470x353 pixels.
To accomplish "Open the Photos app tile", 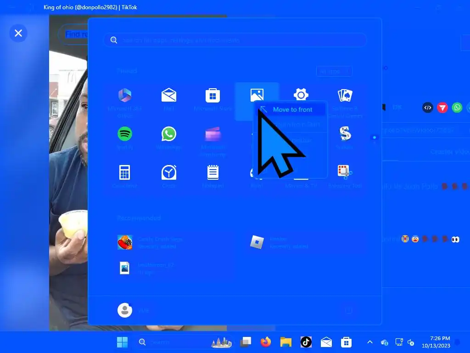I will click(257, 95).
